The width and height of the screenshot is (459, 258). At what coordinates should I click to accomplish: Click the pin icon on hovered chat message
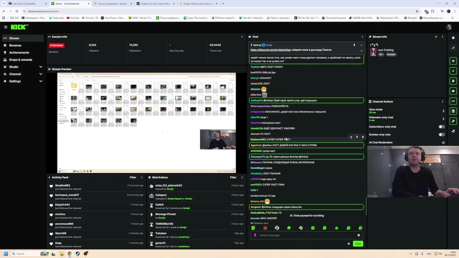pos(357,137)
